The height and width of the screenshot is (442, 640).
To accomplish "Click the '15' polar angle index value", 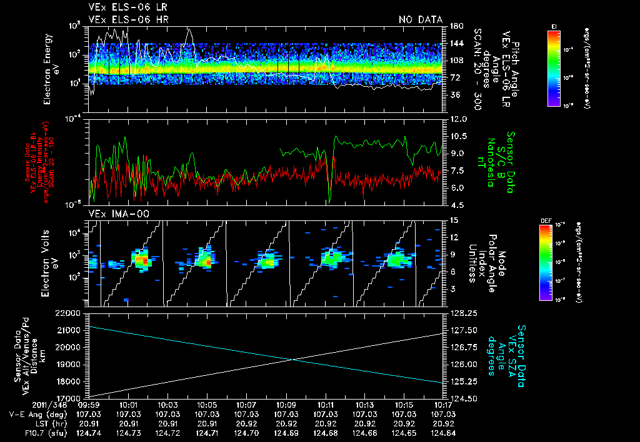I will [454, 220].
